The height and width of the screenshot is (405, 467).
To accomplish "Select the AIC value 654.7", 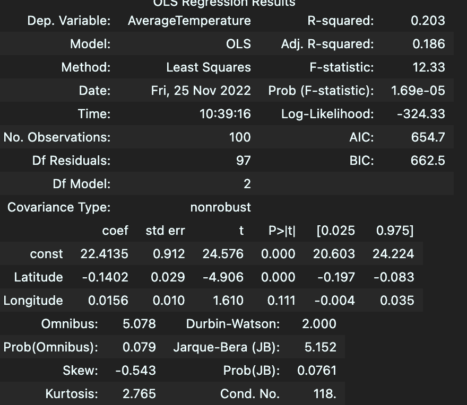I will pos(428,137).
